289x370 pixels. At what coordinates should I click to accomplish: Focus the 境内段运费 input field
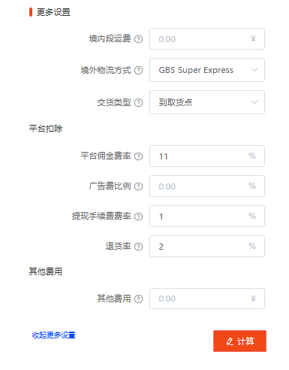(207, 39)
